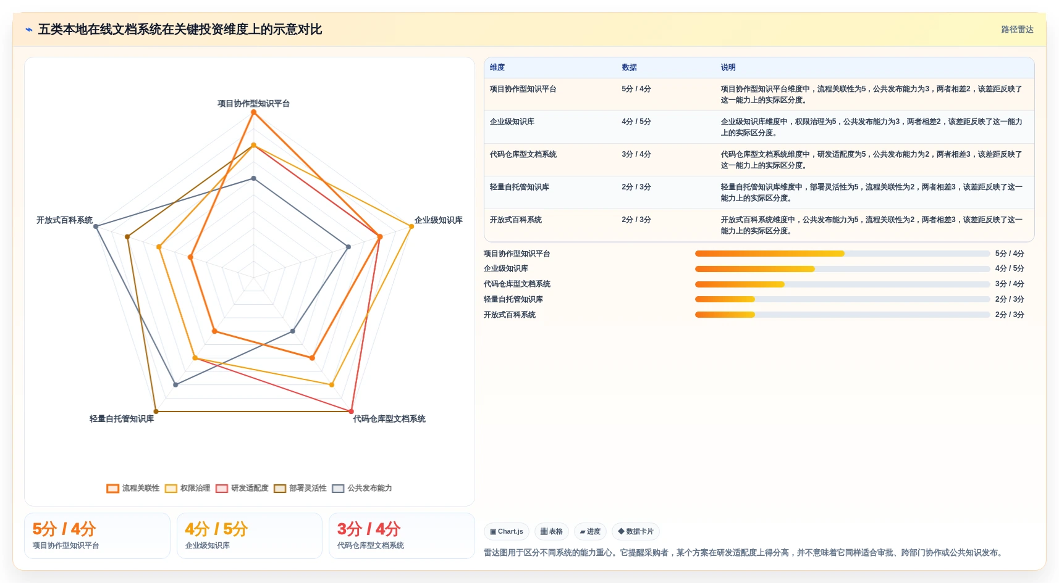
Task: Toggle 公共发布能力 legend item
Action: 362,489
